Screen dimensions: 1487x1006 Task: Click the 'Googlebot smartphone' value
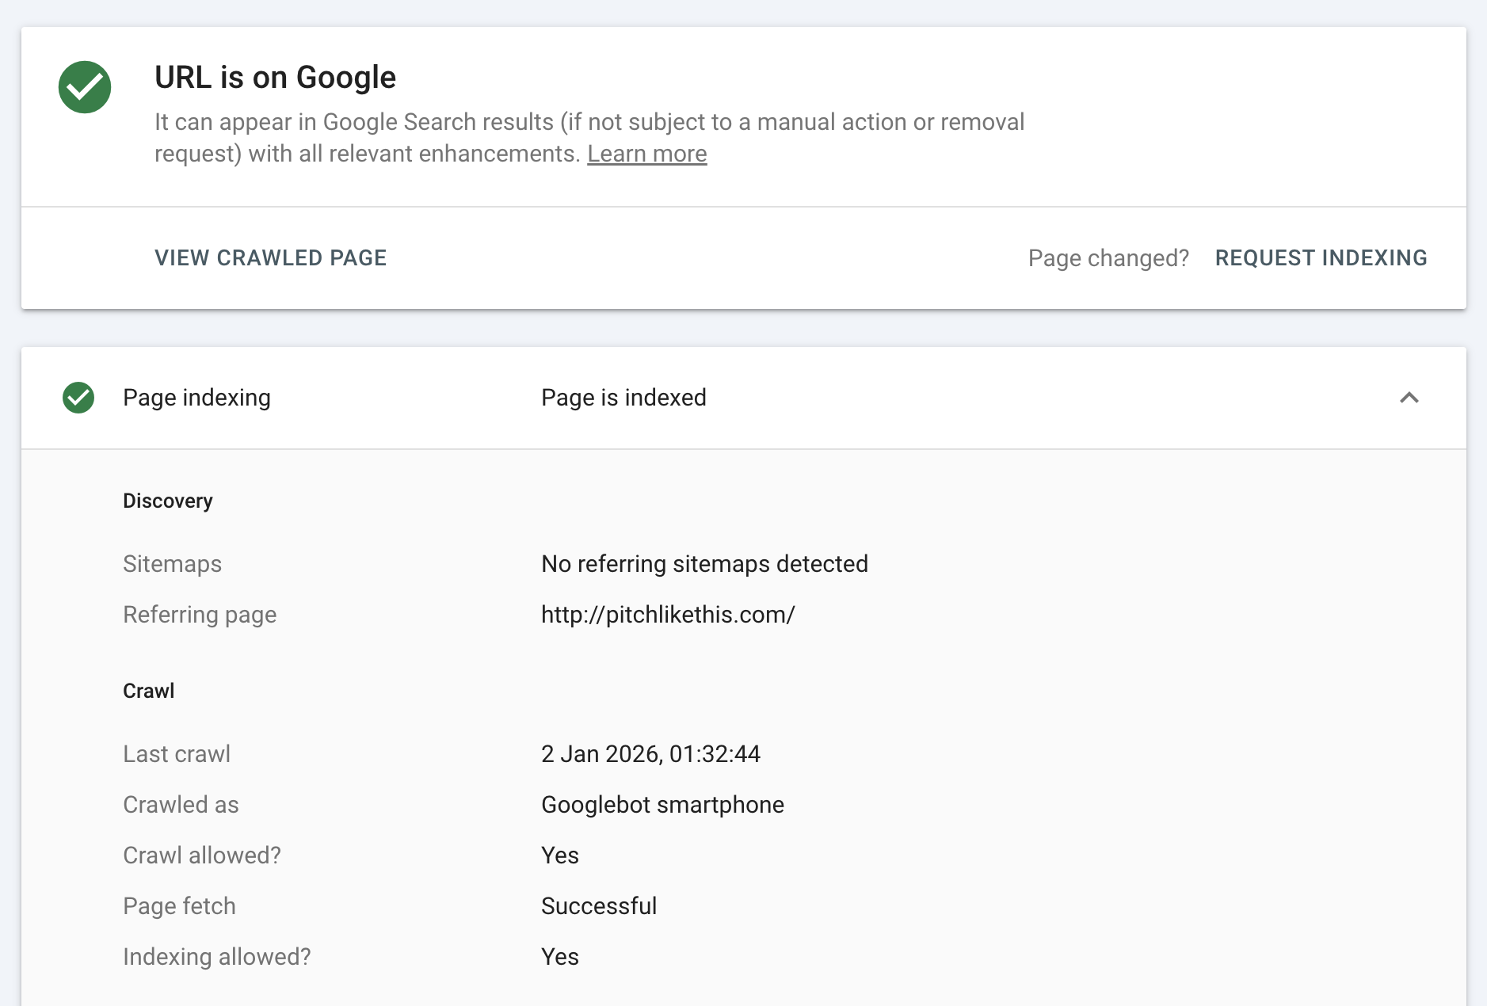[x=662, y=805]
